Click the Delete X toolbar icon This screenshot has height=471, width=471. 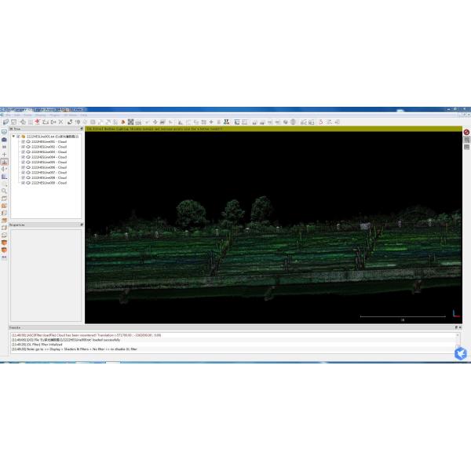[x=60, y=122]
